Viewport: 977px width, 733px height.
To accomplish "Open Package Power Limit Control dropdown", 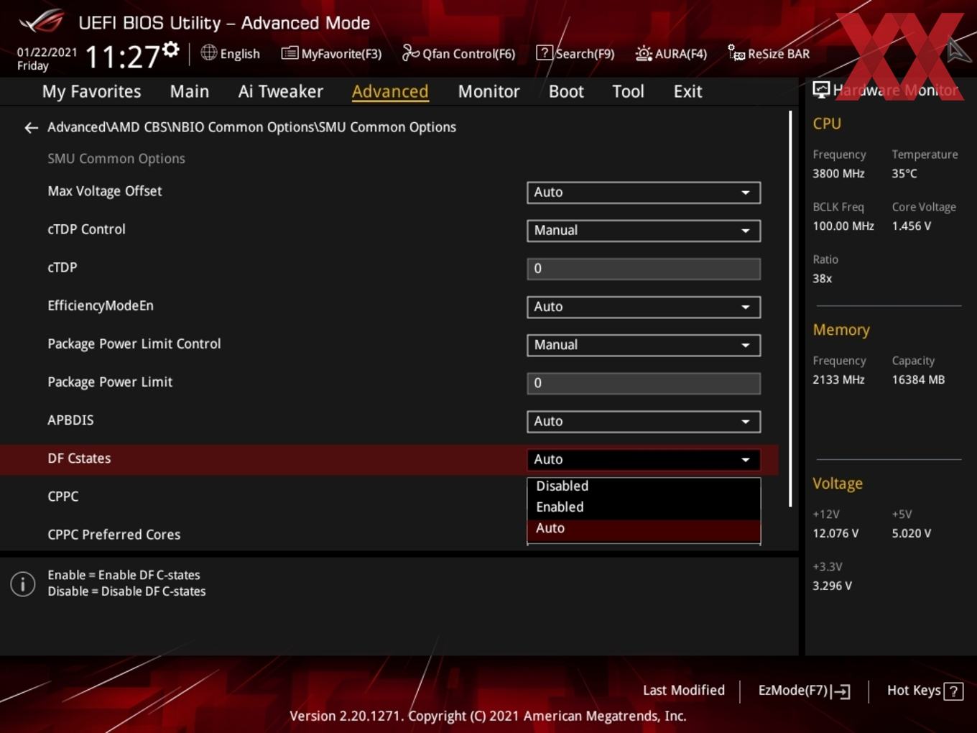I will click(x=644, y=345).
